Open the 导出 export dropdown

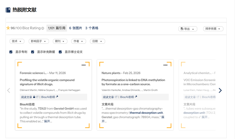(188, 29)
